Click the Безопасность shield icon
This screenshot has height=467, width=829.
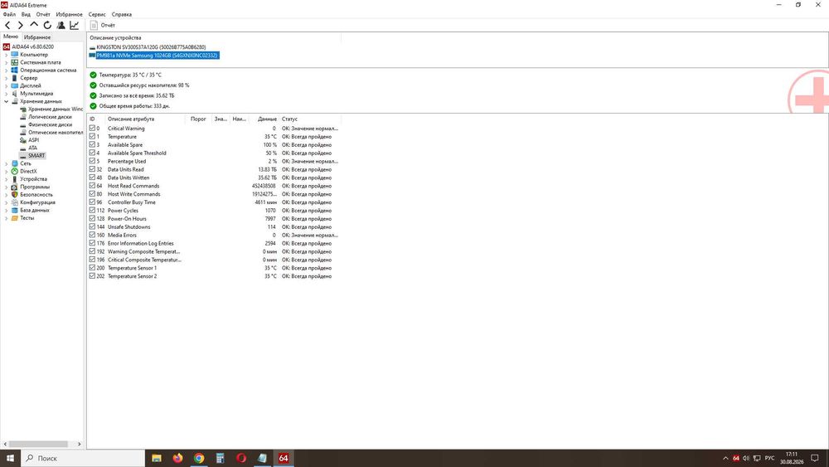[x=14, y=195]
